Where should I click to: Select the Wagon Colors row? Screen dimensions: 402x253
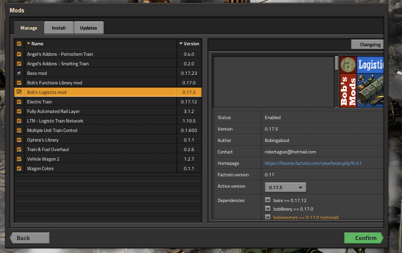click(x=108, y=168)
